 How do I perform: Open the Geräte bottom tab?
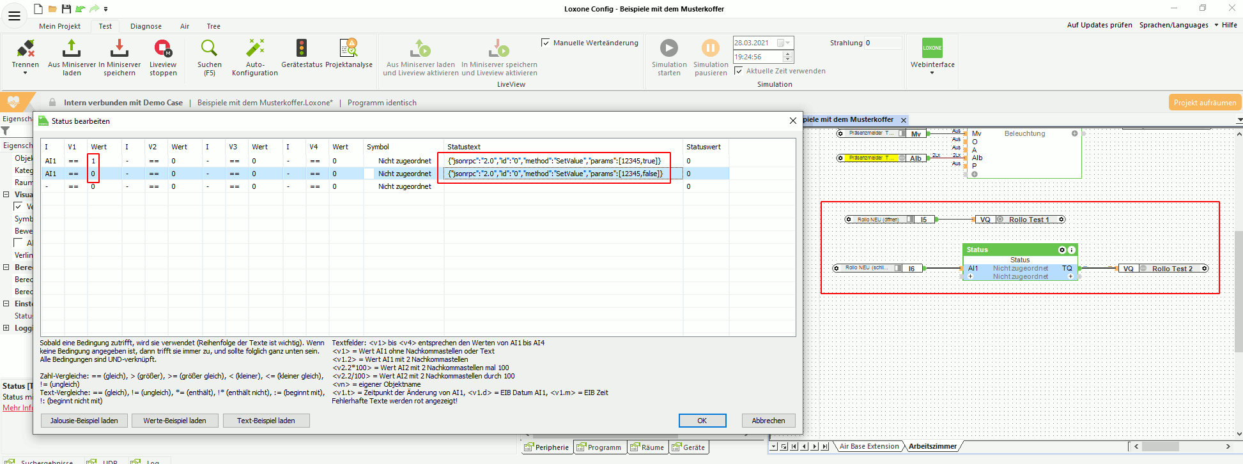(x=689, y=447)
